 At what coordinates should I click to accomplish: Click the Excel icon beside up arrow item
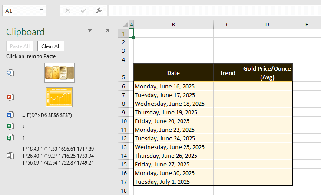click(10, 137)
